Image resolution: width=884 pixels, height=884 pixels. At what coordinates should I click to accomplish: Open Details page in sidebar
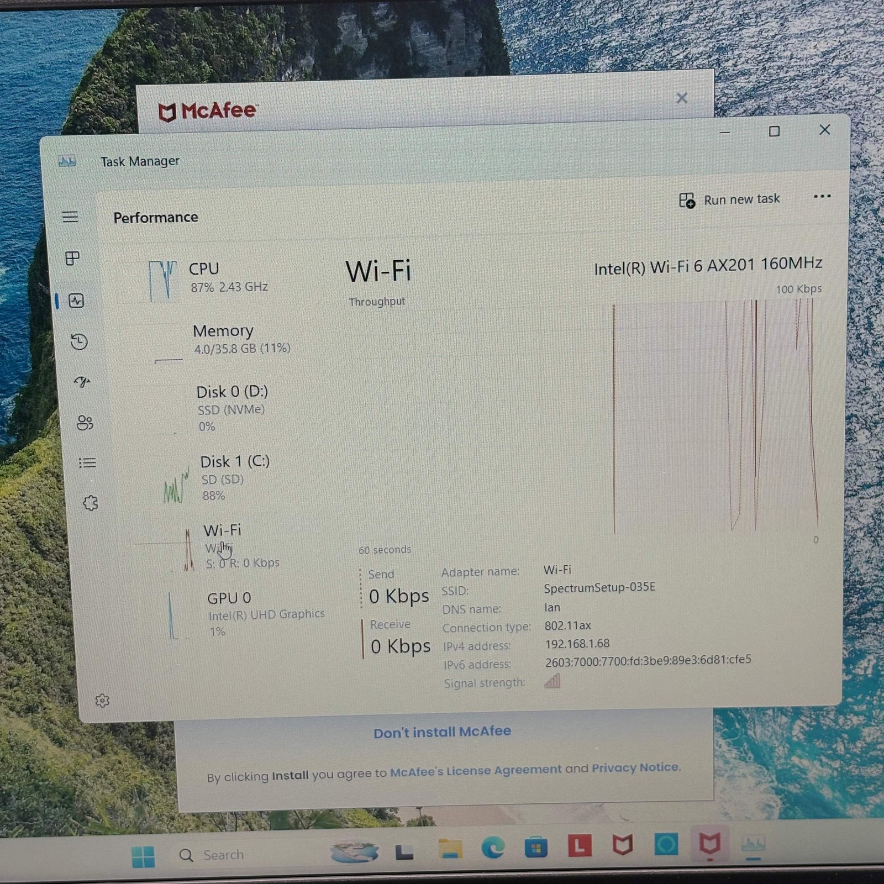[87, 462]
